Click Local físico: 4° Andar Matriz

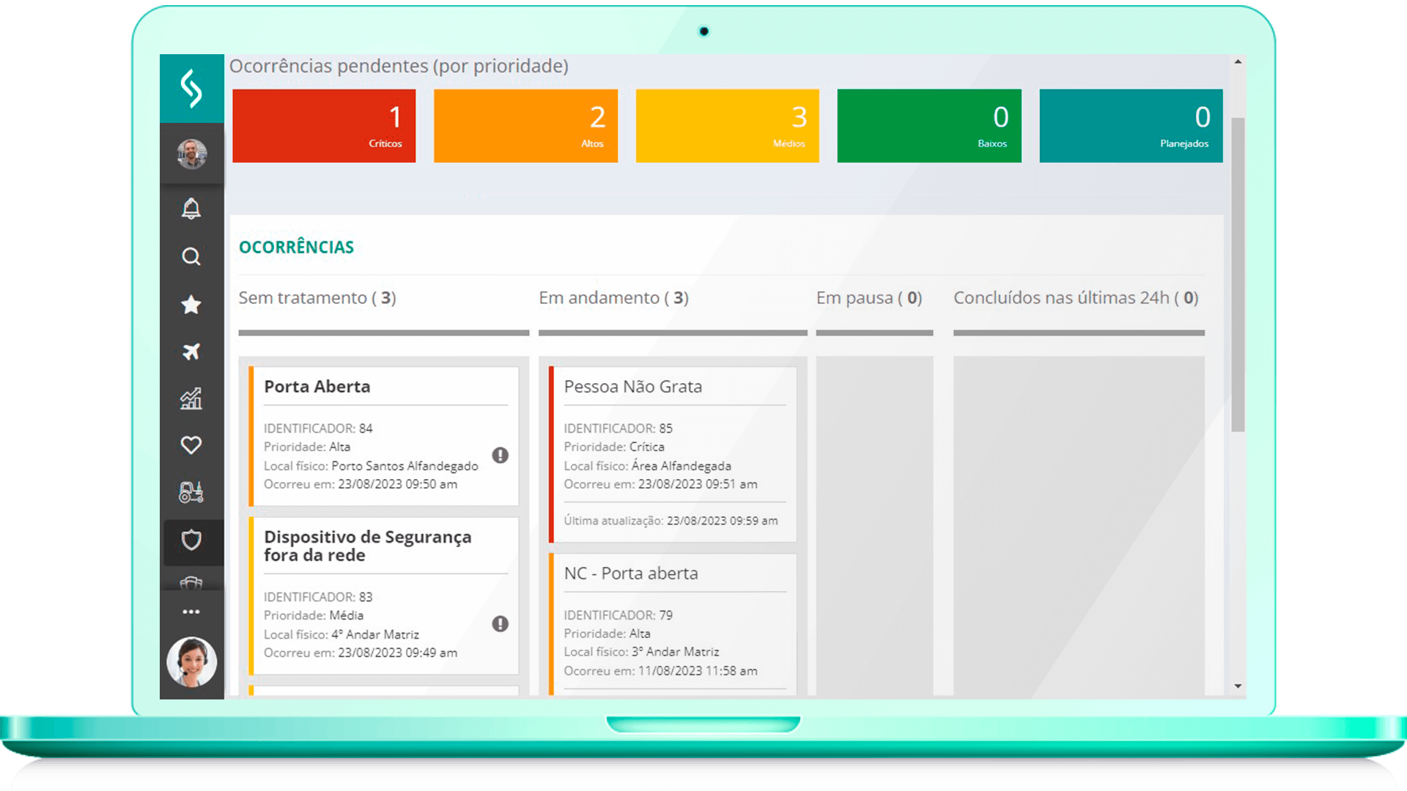pos(341,634)
